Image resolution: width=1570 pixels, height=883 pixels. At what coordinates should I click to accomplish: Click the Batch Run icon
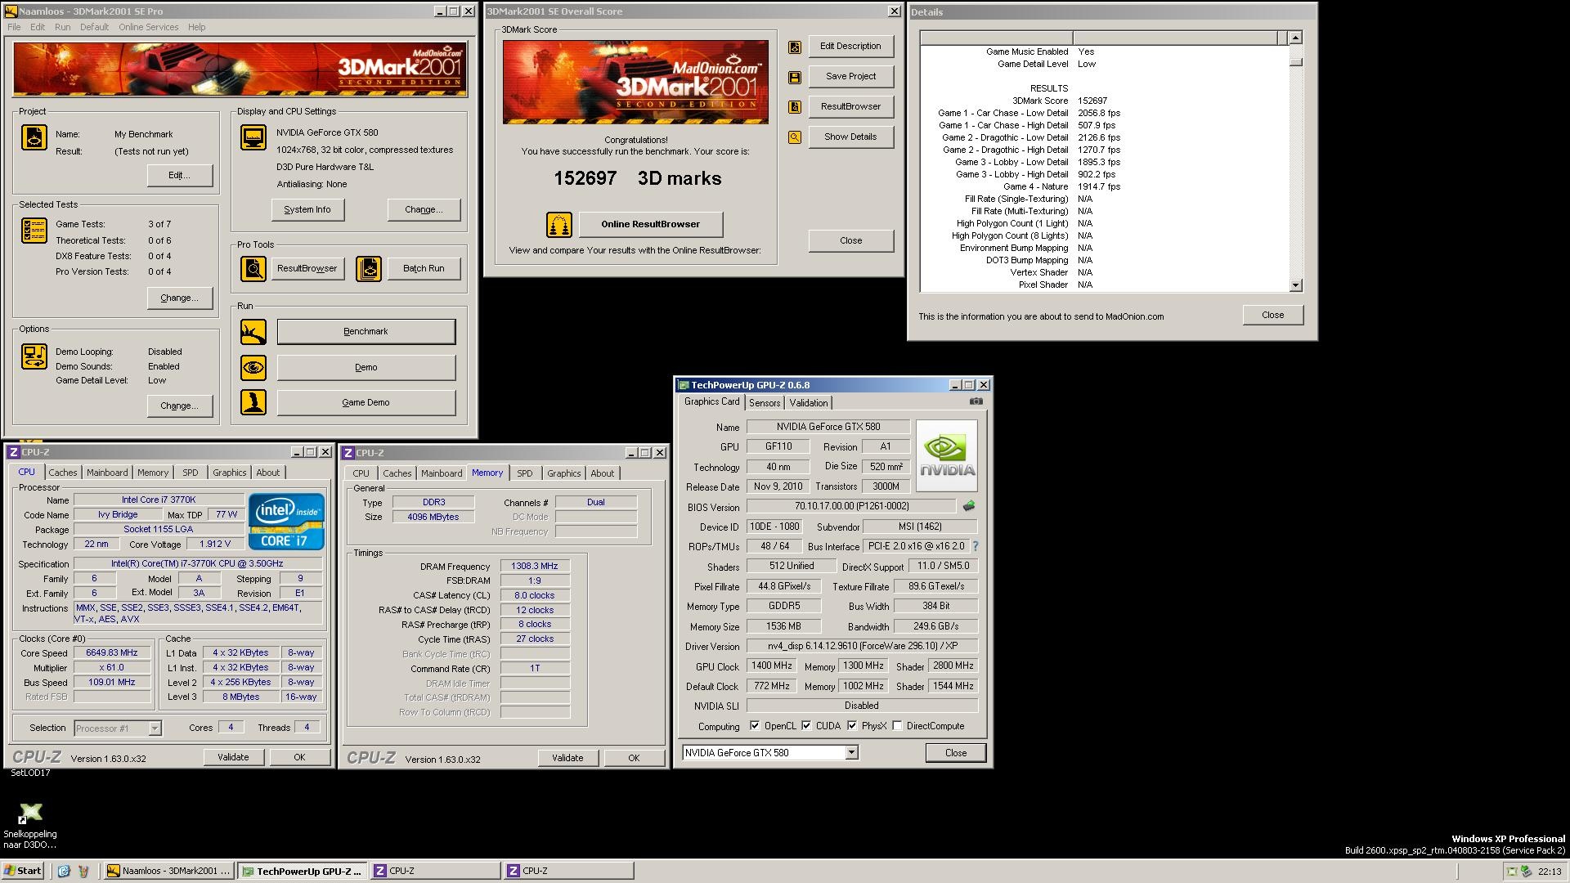coord(369,269)
